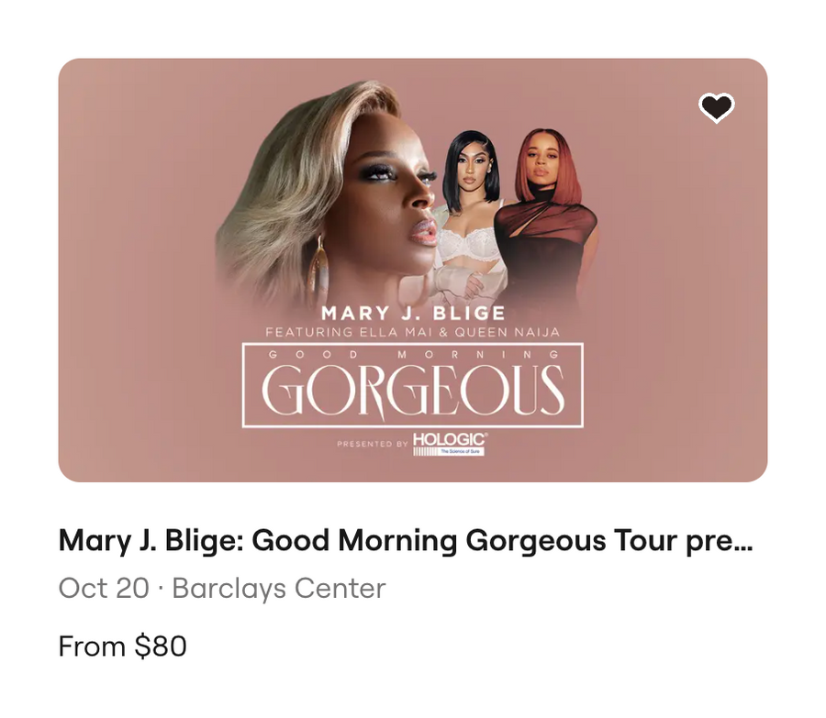Open the Mary J. Blige event title link

click(x=406, y=541)
